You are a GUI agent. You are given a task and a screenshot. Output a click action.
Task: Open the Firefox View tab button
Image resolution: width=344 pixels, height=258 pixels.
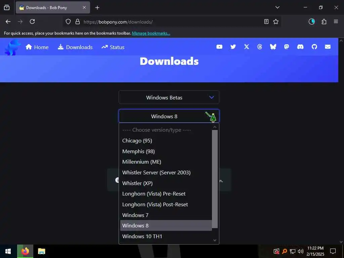coord(7,7)
